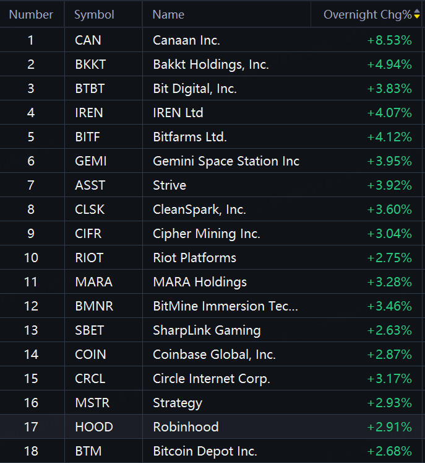Select the Bakkt Holdings, Inc. row
Viewport: 425px width, 463px height.
(210, 64)
